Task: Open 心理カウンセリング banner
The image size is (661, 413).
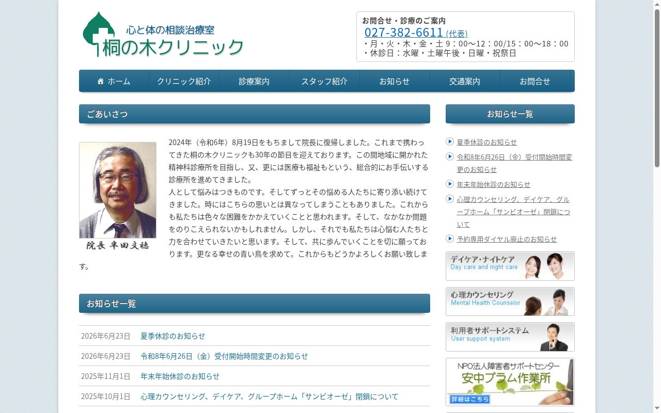Action: [510, 301]
